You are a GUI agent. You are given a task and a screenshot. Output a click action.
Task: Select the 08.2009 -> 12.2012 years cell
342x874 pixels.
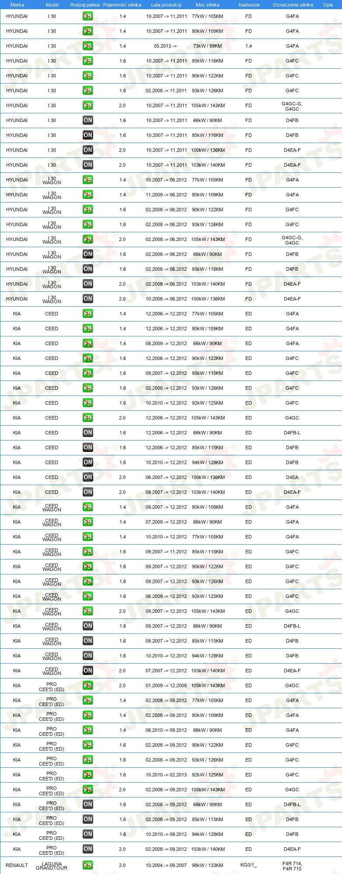click(x=166, y=343)
